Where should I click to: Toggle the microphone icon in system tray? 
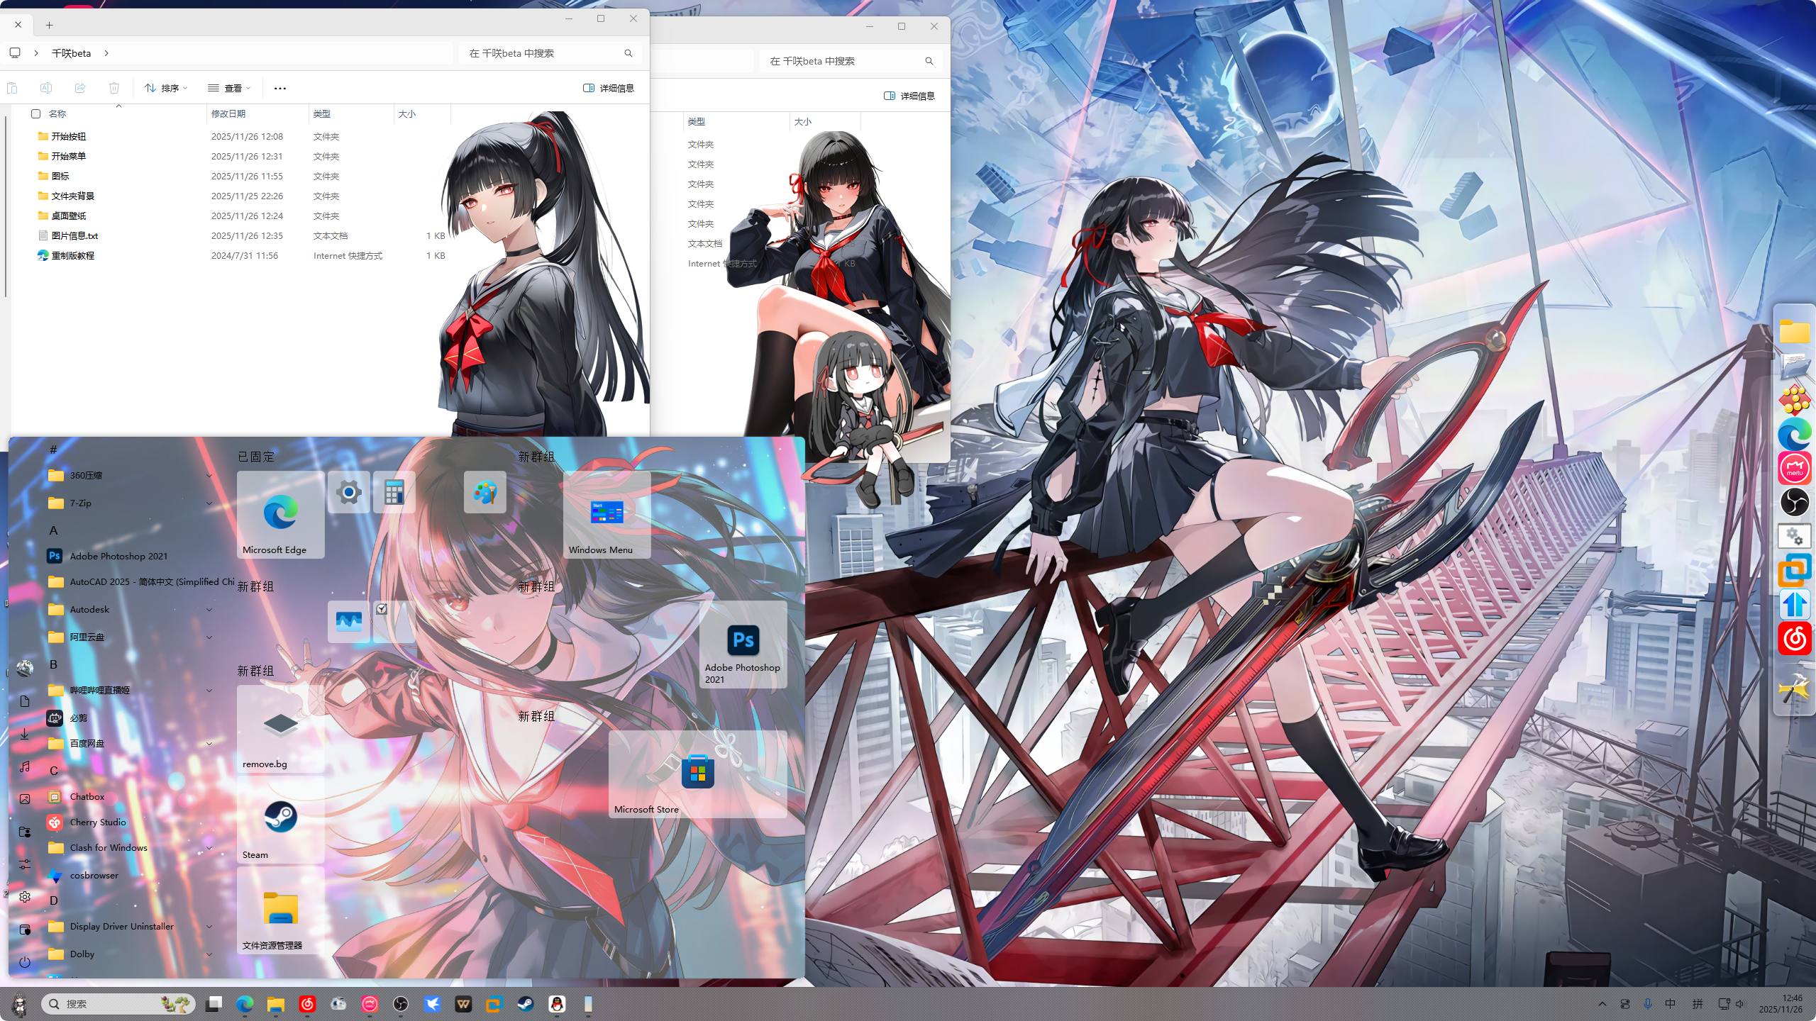point(1648,1004)
